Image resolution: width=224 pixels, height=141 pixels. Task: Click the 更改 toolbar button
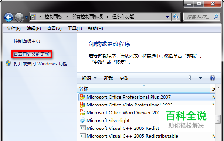pyautogui.click(x=124, y=78)
